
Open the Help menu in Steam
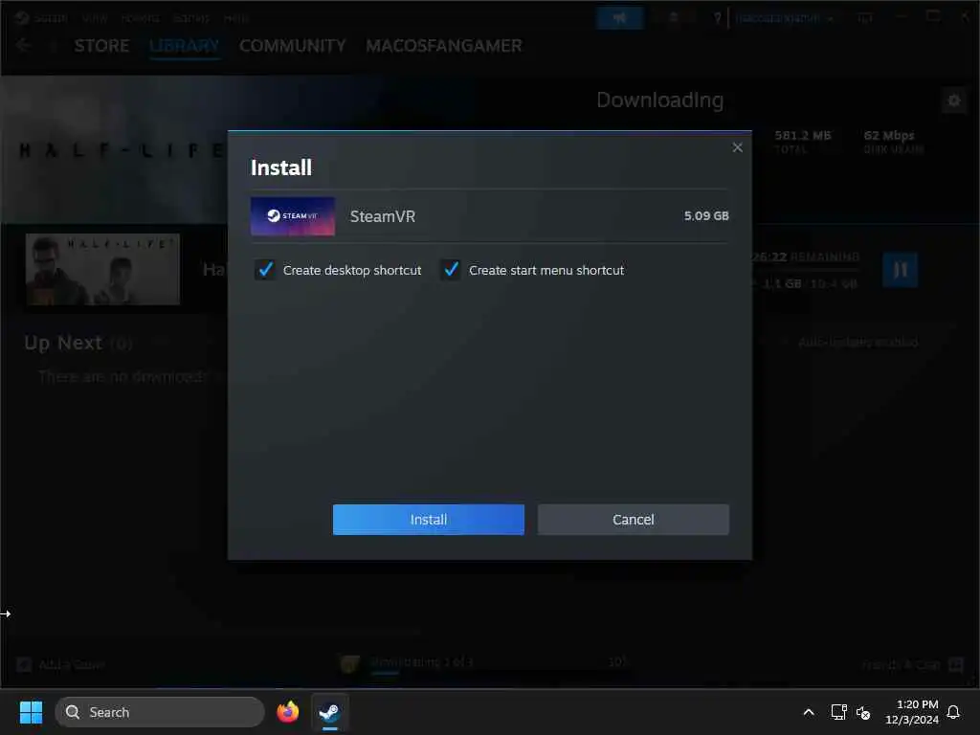(x=236, y=18)
